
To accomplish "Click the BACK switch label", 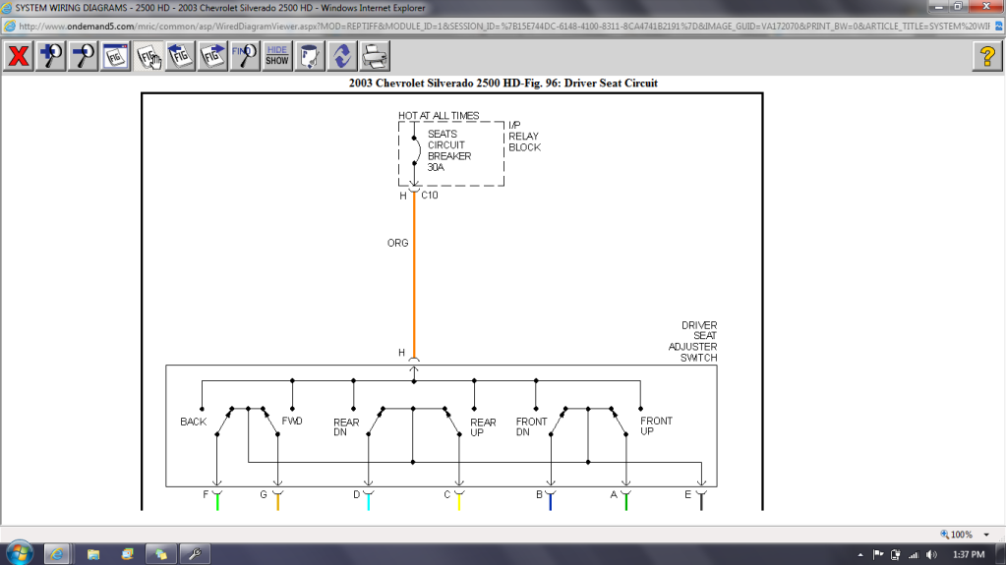I will click(193, 422).
